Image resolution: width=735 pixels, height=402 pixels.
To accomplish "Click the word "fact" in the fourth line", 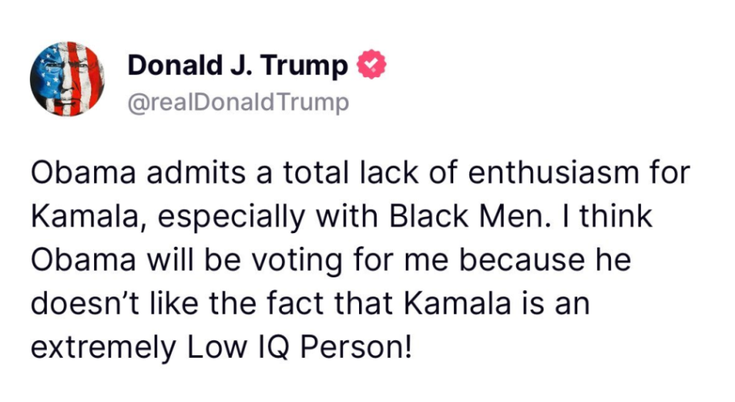I will pos(297,303).
